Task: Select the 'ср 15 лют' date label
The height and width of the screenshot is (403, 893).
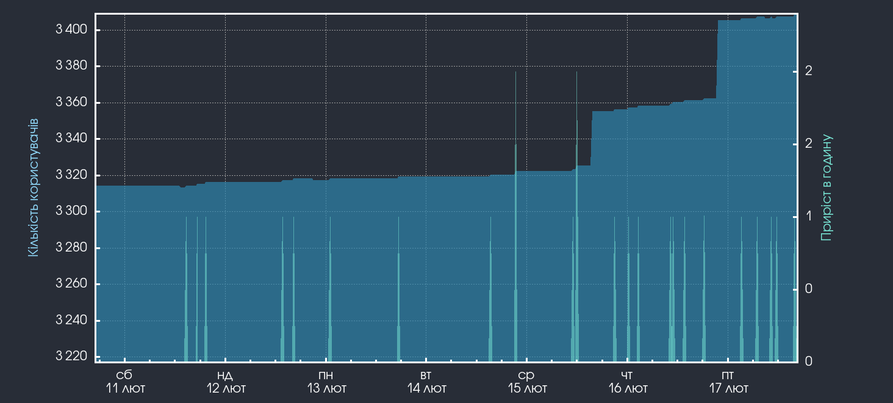Action: click(x=527, y=382)
